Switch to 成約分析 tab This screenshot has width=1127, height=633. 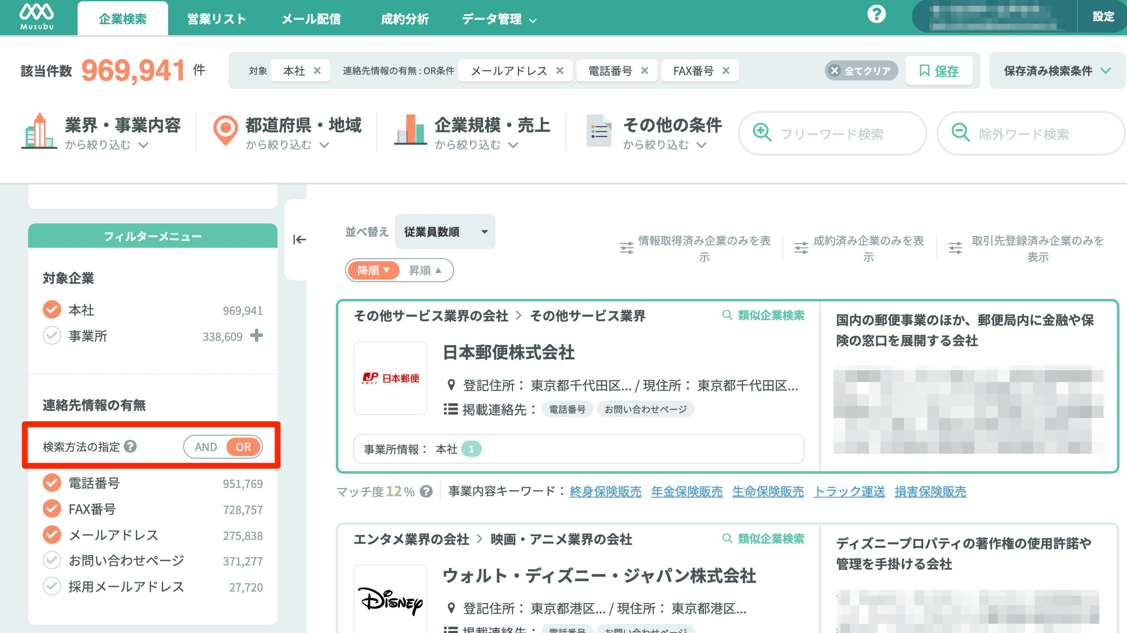pyautogui.click(x=405, y=19)
